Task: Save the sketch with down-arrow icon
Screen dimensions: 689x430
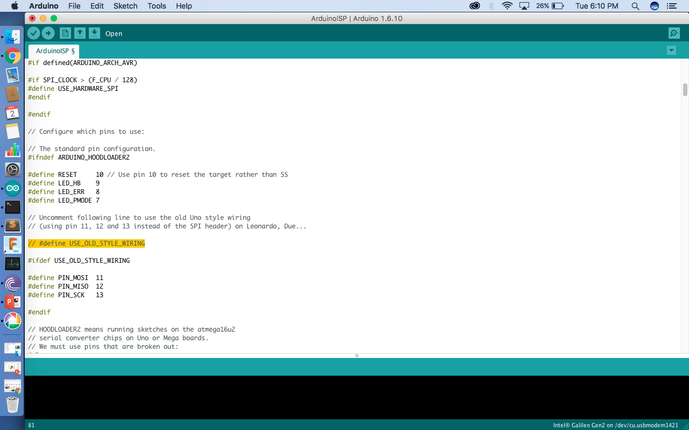Action: point(94,33)
